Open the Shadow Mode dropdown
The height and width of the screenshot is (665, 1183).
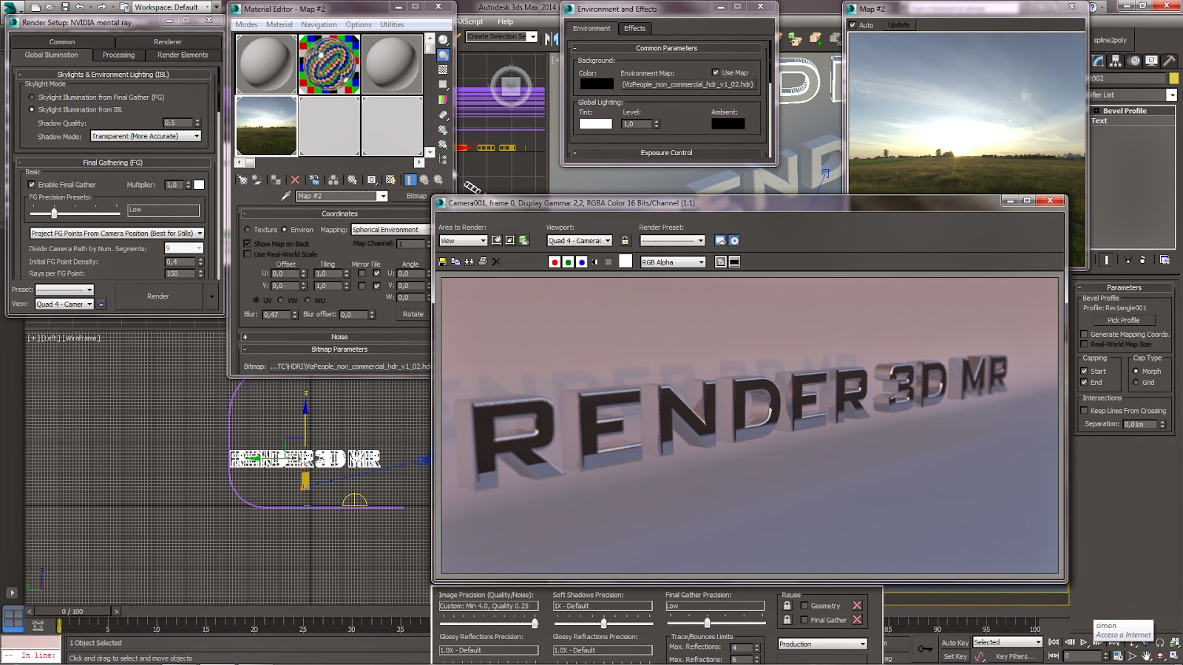(x=196, y=136)
